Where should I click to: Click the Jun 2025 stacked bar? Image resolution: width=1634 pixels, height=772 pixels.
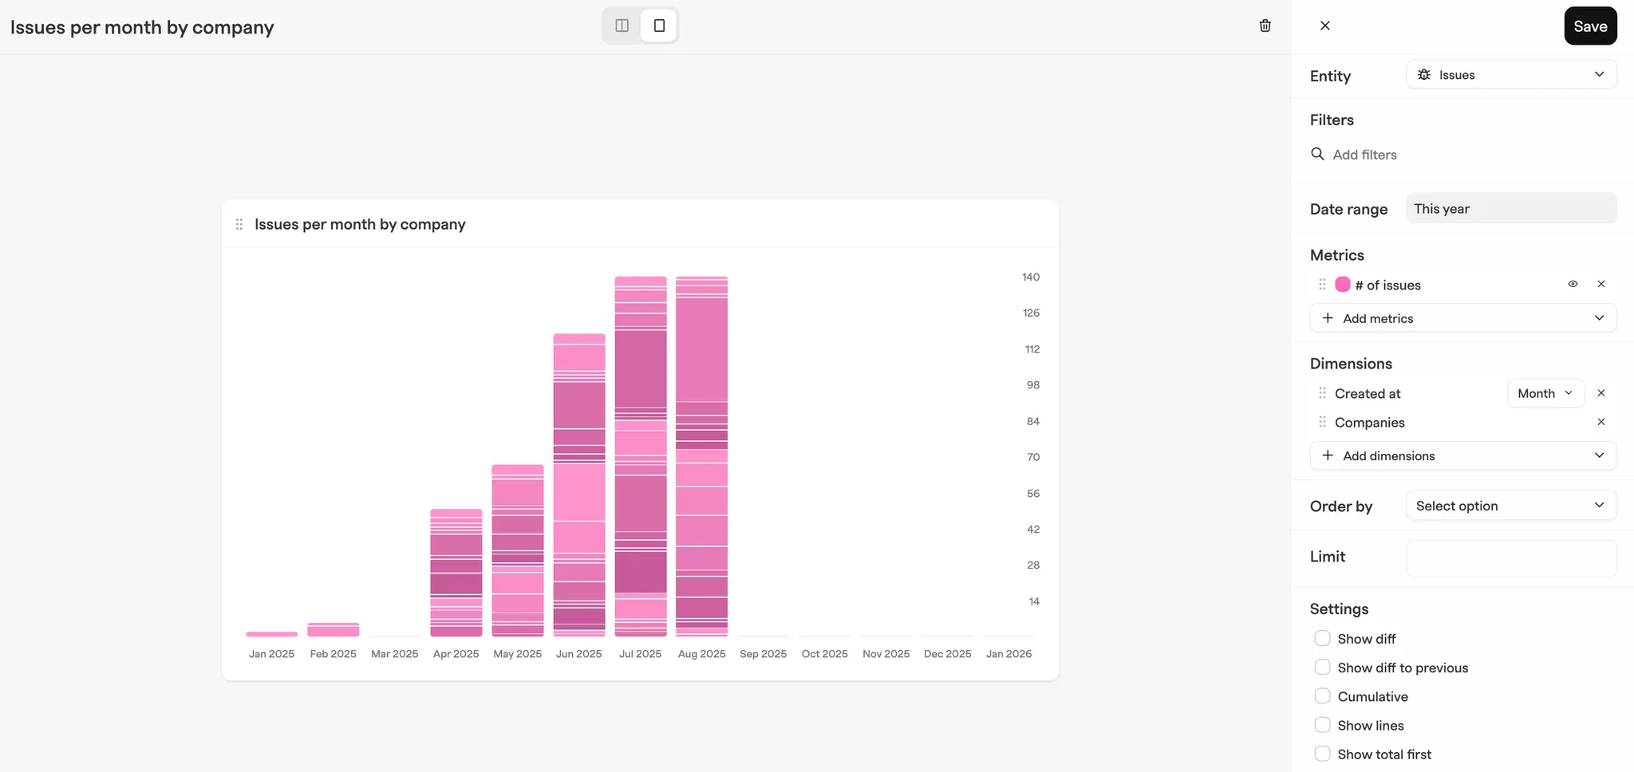pyautogui.click(x=579, y=485)
